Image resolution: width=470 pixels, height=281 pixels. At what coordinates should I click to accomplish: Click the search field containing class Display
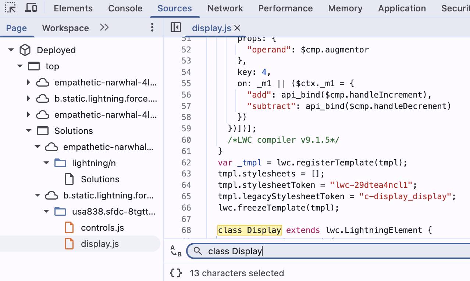point(328,251)
